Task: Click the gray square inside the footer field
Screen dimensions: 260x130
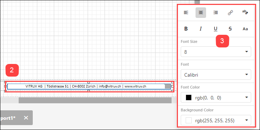Action: tap(168, 86)
